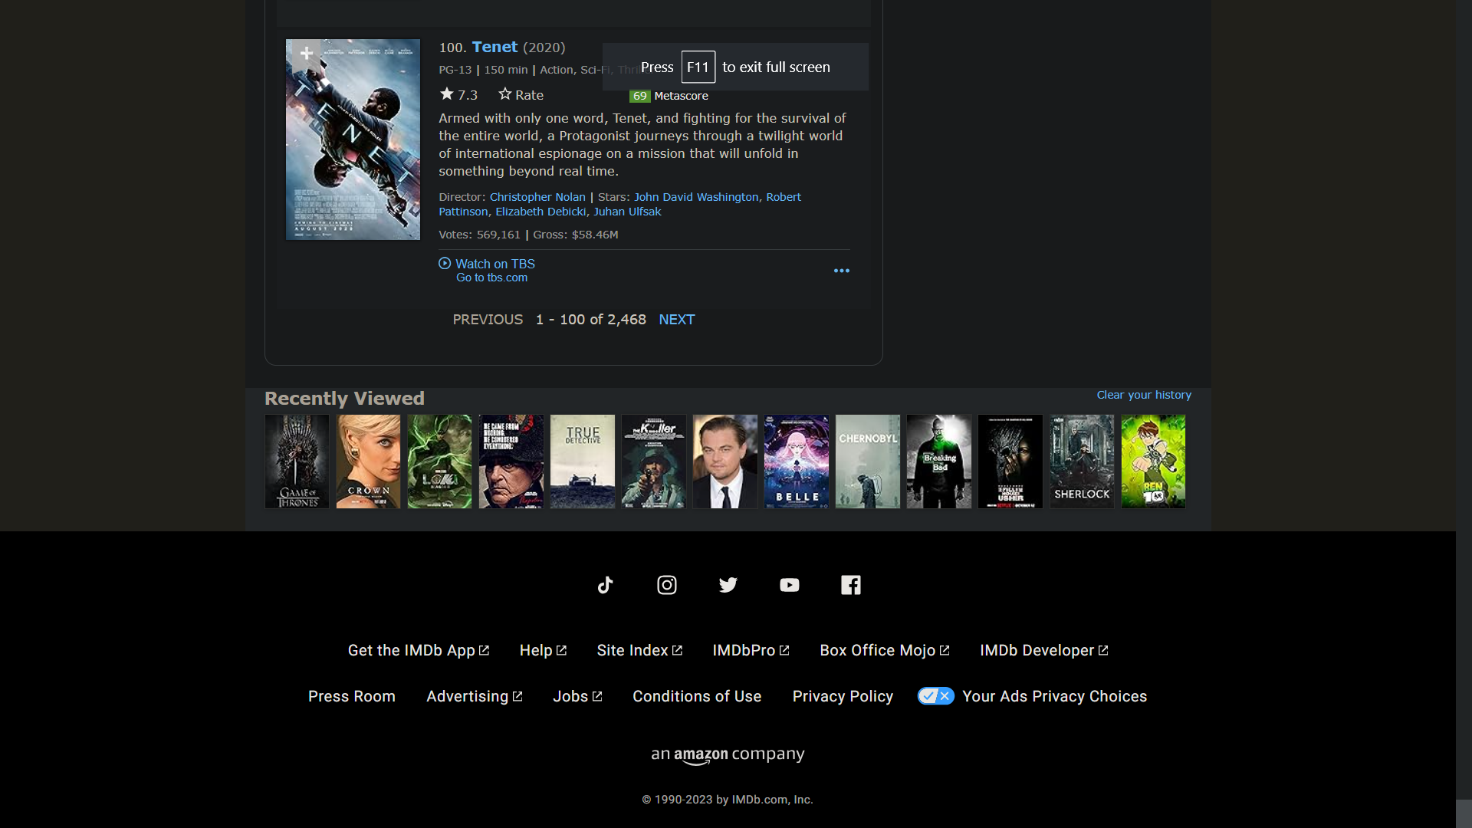Viewport: 1472px width, 828px height.
Task: Open True Detective recently viewed poster
Action: (x=582, y=462)
